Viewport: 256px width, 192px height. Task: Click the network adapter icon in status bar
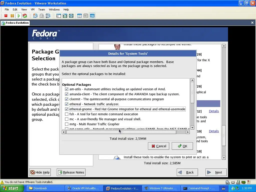tap(238, 182)
